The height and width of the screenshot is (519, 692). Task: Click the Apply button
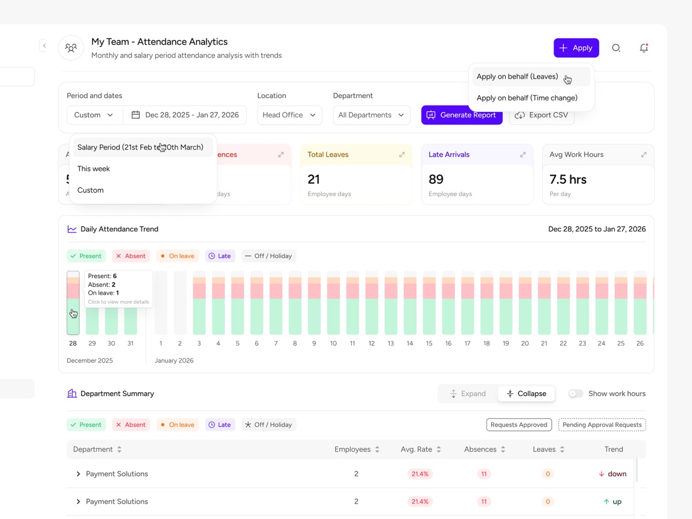point(576,48)
